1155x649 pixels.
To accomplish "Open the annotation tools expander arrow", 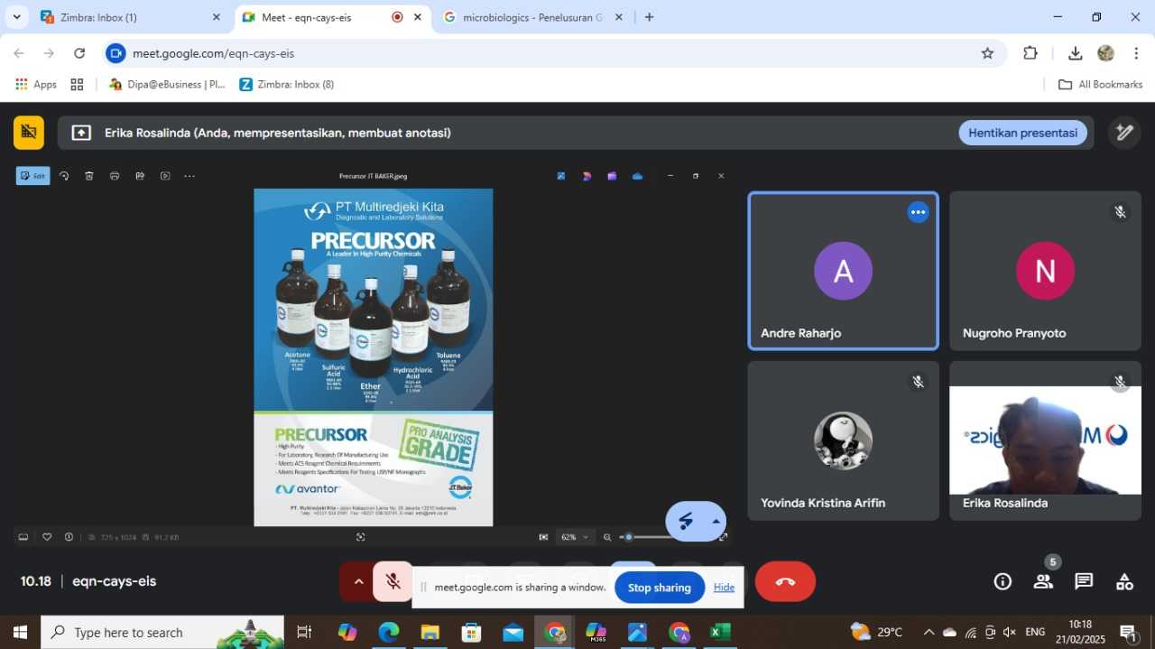I will pos(716,522).
